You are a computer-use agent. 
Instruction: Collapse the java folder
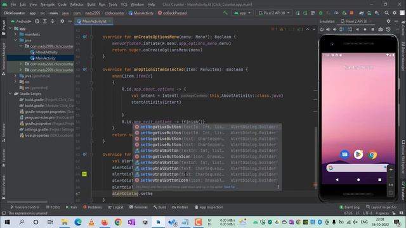click(15, 41)
